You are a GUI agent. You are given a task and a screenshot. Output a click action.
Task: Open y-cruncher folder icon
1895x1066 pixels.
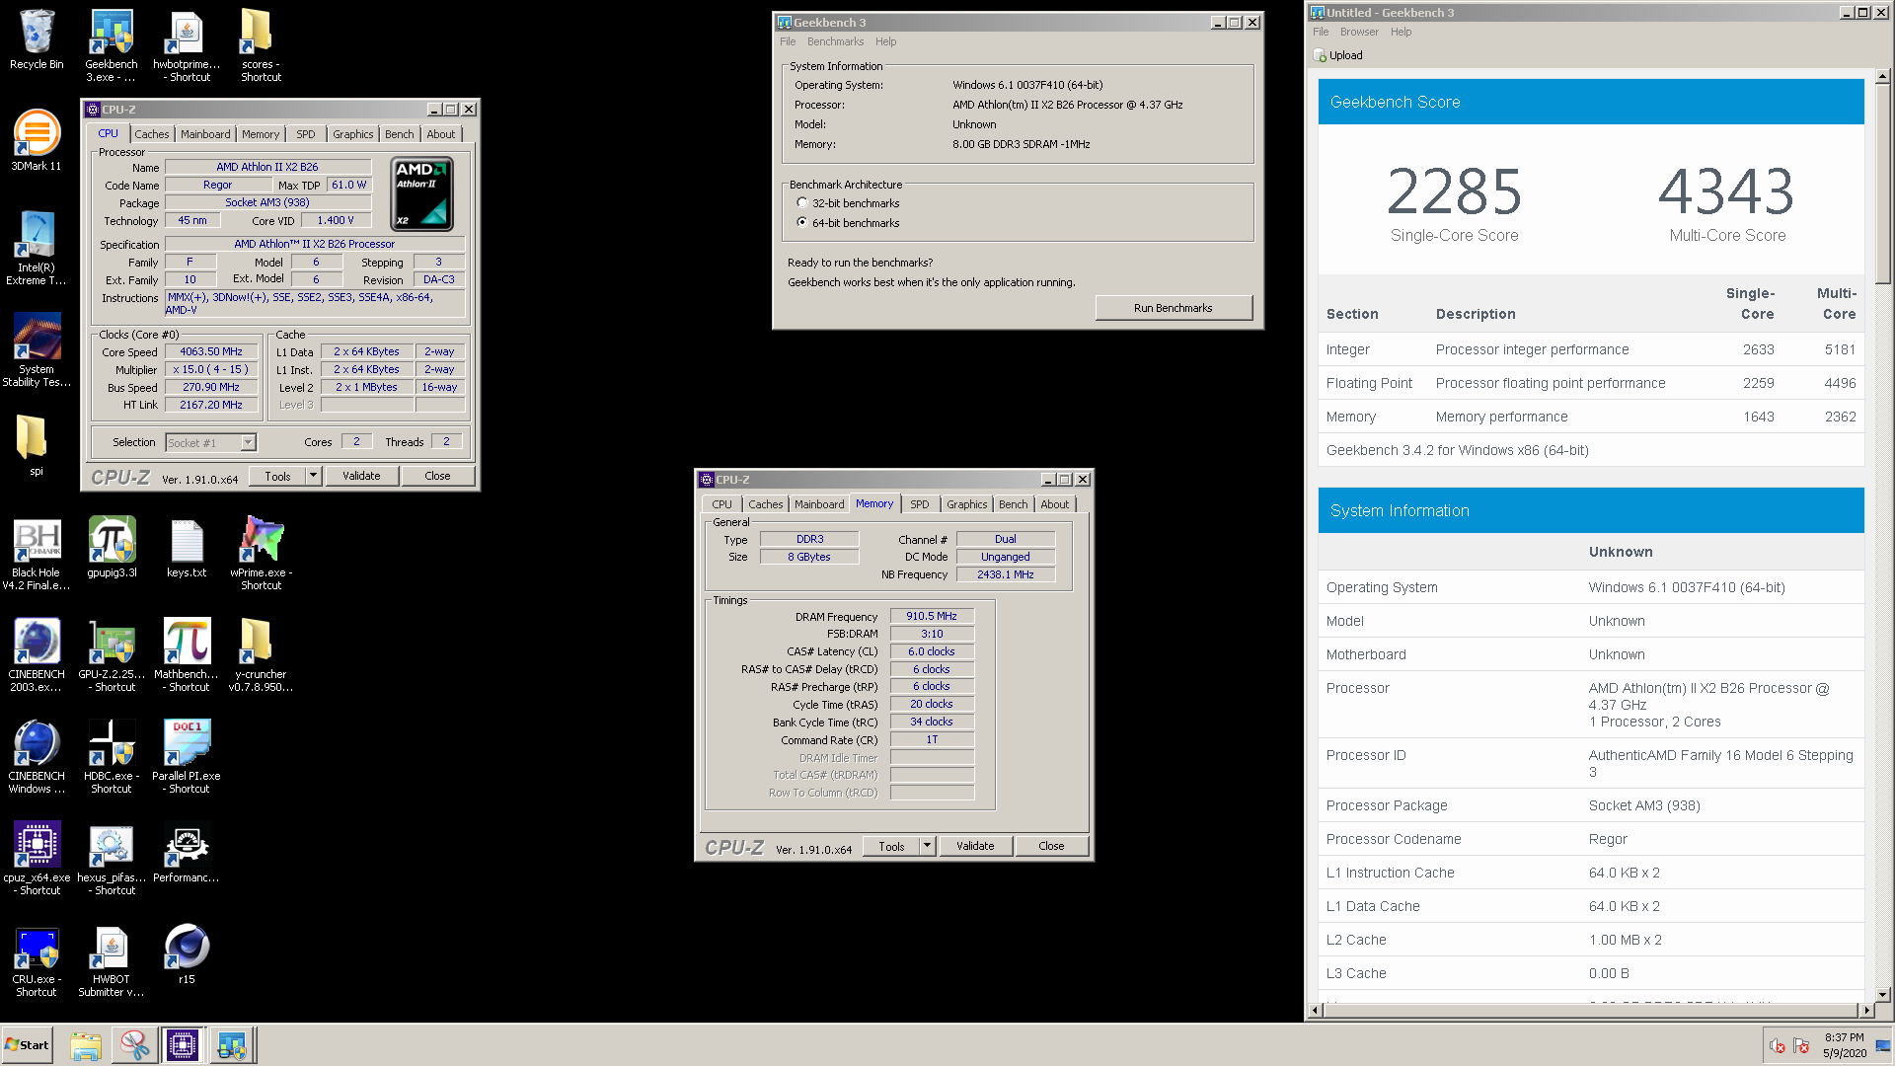point(261,655)
